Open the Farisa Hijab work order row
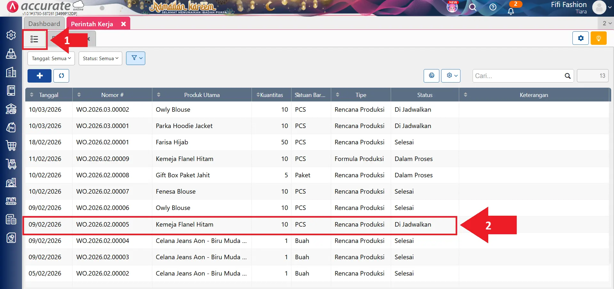The image size is (614, 289). [x=172, y=142]
